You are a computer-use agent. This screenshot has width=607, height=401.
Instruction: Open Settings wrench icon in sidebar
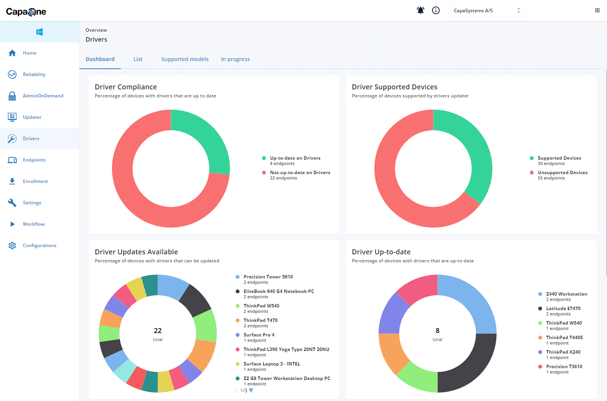12,203
